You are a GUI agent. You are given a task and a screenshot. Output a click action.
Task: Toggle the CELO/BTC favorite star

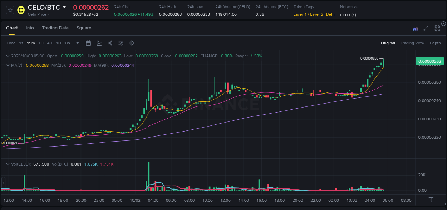click(x=10, y=10)
